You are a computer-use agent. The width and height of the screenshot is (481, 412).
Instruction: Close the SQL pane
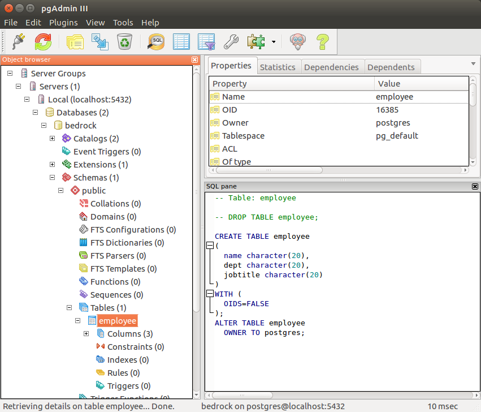[475, 186]
